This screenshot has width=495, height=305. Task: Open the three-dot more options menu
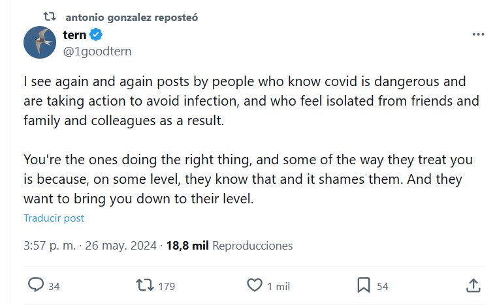tap(478, 35)
